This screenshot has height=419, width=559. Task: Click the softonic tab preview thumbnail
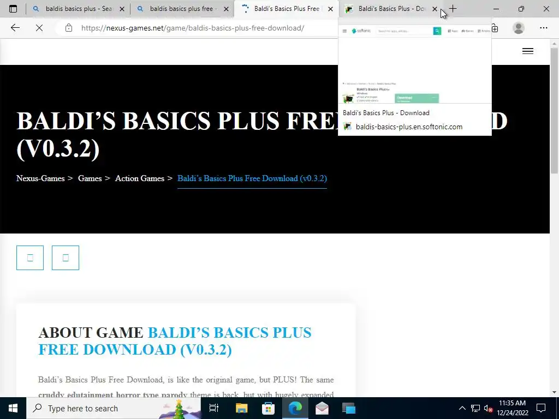pos(415,65)
